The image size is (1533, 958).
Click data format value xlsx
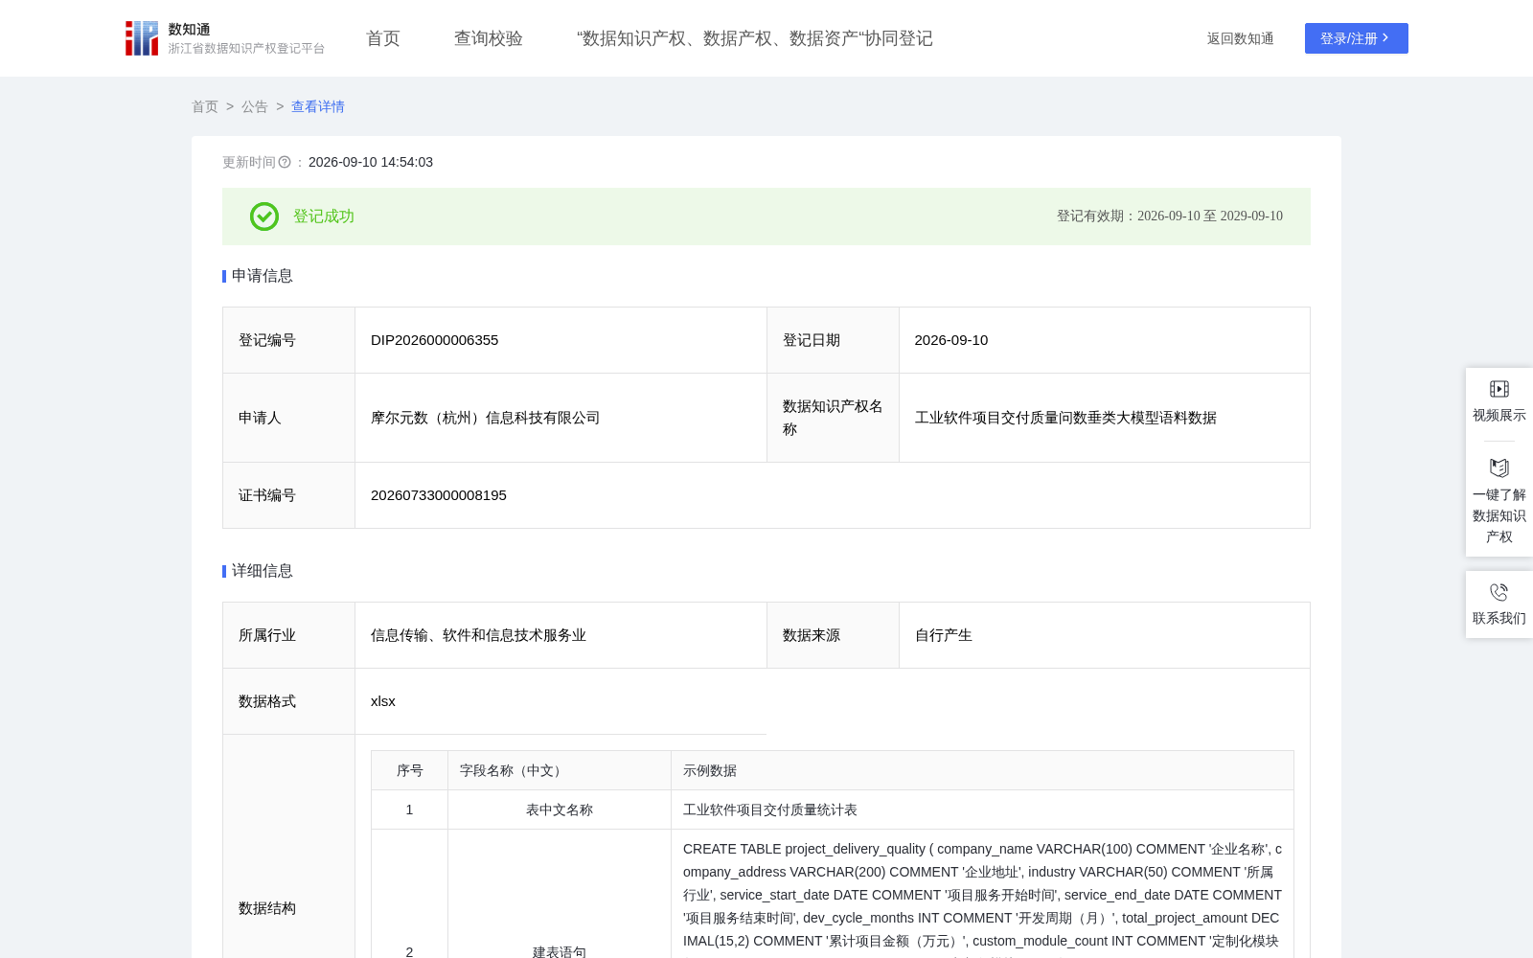pos(383,701)
